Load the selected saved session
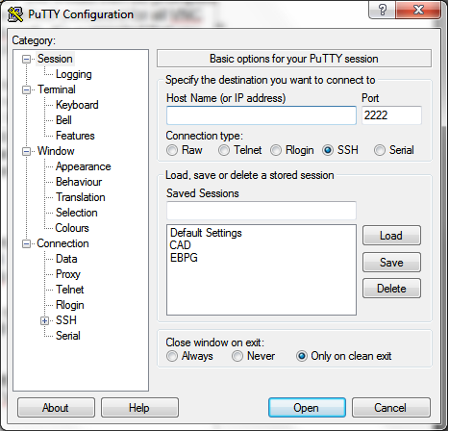The width and height of the screenshot is (449, 431). (x=391, y=236)
